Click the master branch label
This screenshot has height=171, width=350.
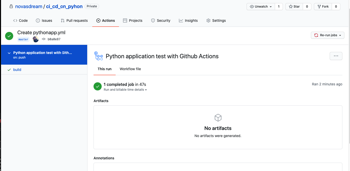pos(23,39)
